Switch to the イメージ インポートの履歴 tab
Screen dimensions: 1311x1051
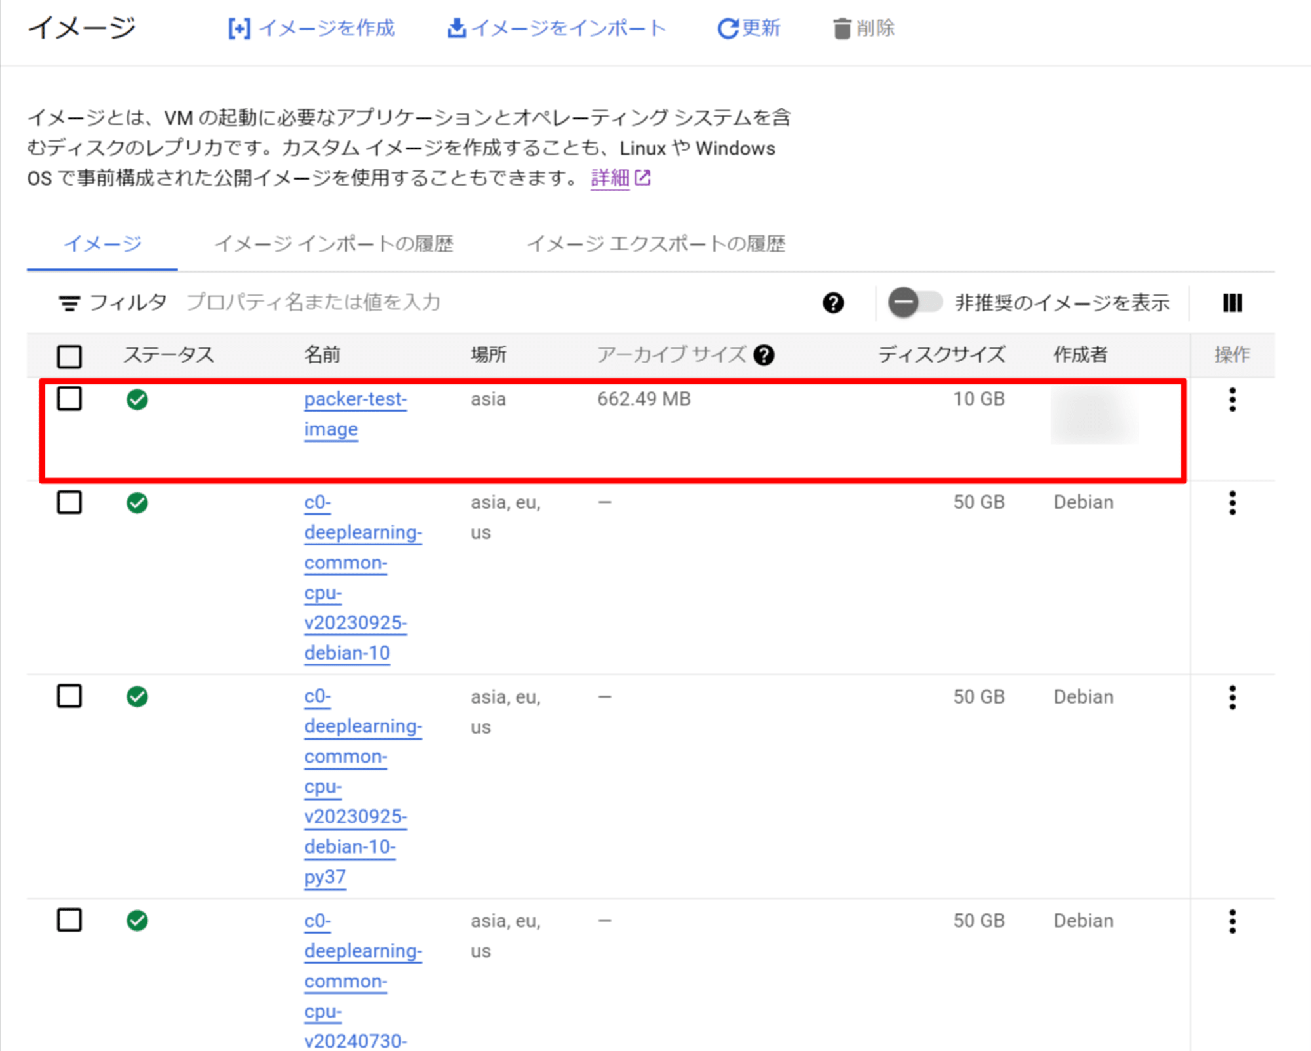[334, 244]
